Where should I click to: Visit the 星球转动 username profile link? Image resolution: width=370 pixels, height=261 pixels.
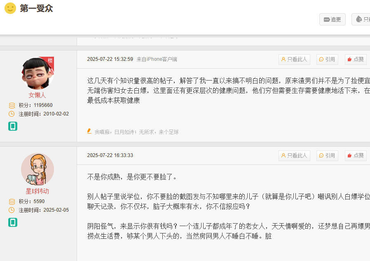tap(37, 191)
